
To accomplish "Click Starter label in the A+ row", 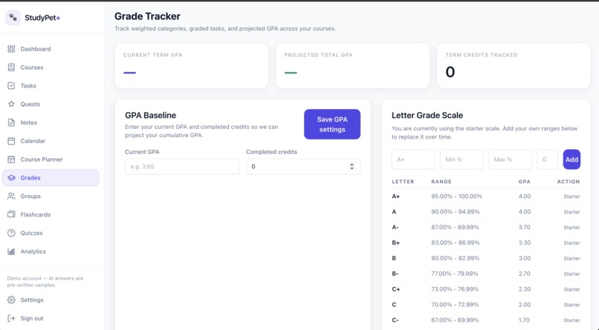I will (x=572, y=197).
